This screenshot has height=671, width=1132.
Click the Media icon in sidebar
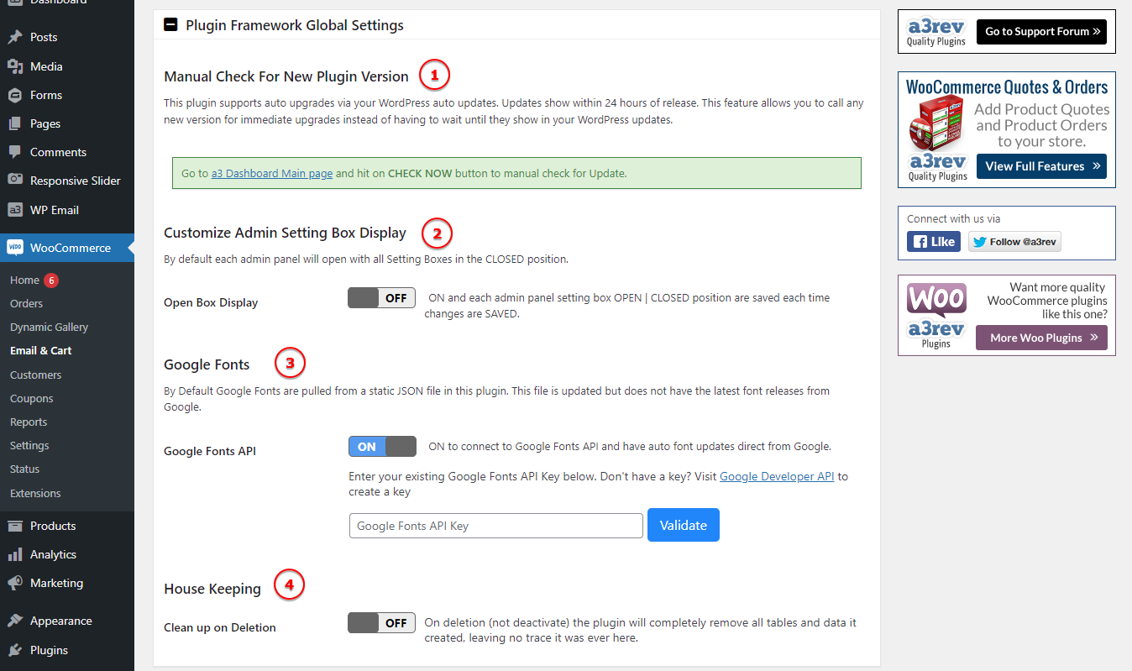point(14,66)
